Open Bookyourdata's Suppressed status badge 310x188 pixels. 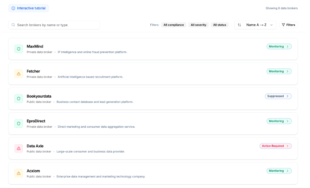(278, 96)
